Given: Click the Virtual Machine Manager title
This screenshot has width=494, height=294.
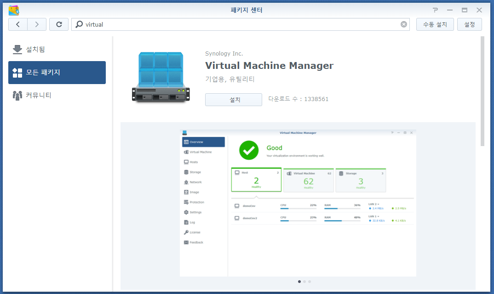Looking at the screenshot, I should 269,66.
